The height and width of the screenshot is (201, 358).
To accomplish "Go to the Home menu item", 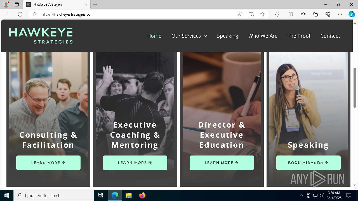I will 154,36.
